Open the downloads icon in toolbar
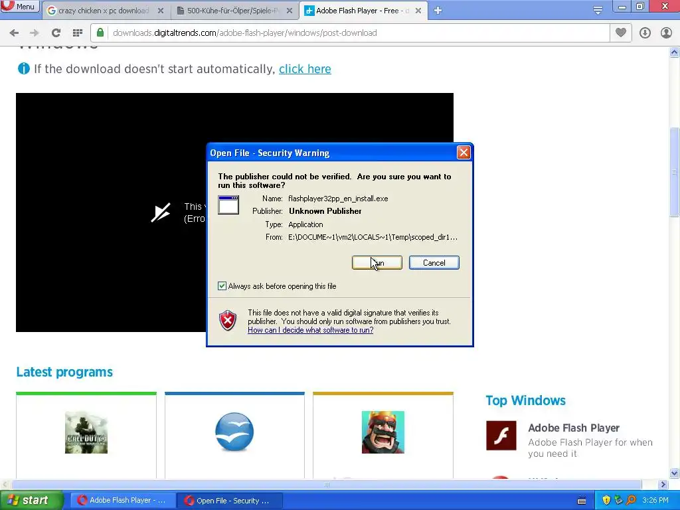This screenshot has height=510, width=680. point(645,33)
